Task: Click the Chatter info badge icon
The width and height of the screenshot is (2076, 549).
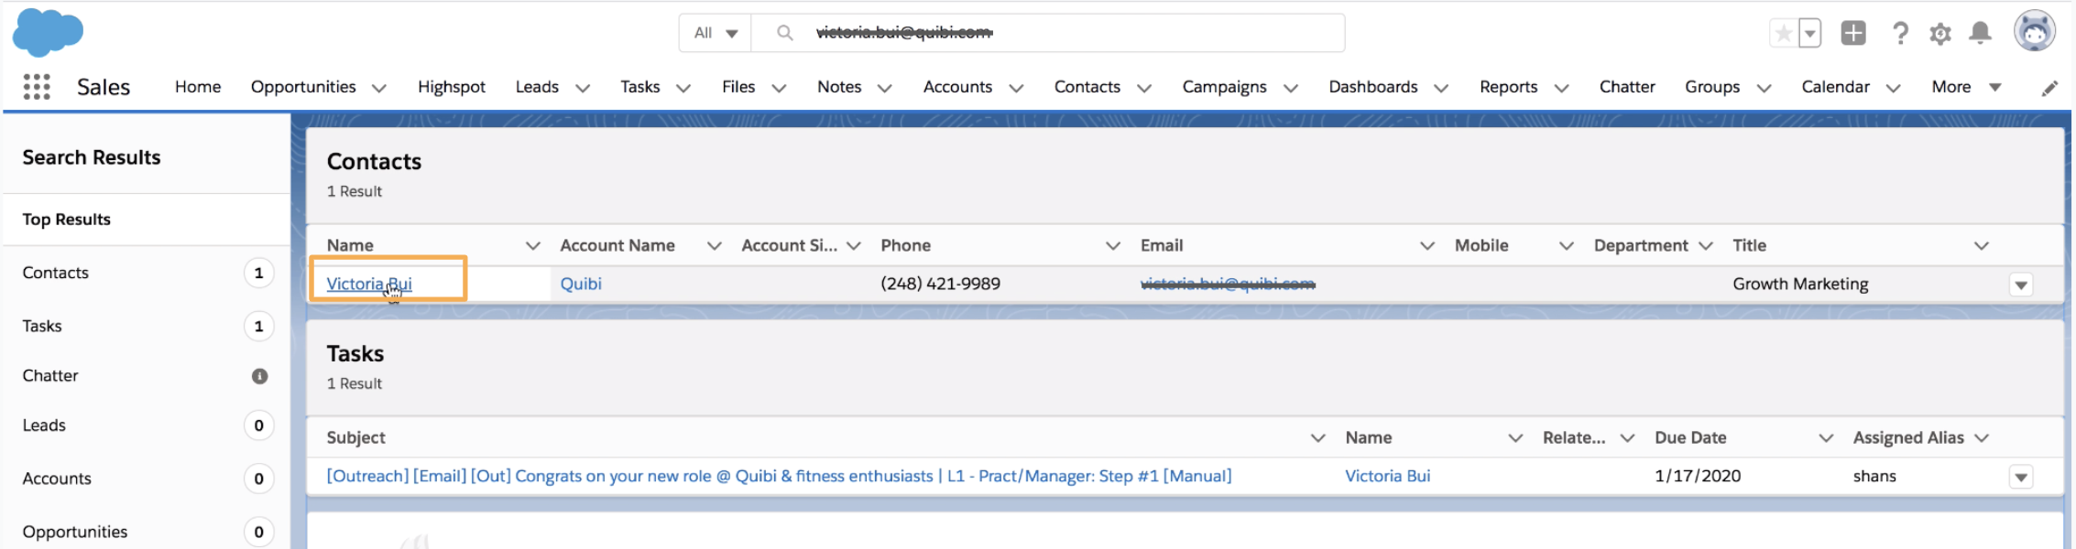Action: tap(260, 376)
